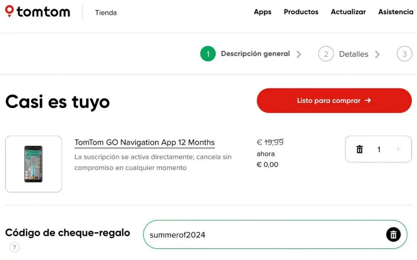Click the chevron after Detalles

[377, 54]
